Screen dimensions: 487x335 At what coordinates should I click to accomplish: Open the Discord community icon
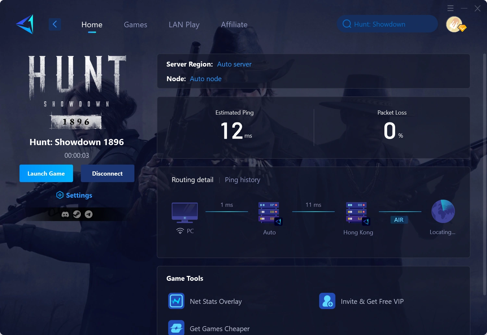(x=65, y=214)
